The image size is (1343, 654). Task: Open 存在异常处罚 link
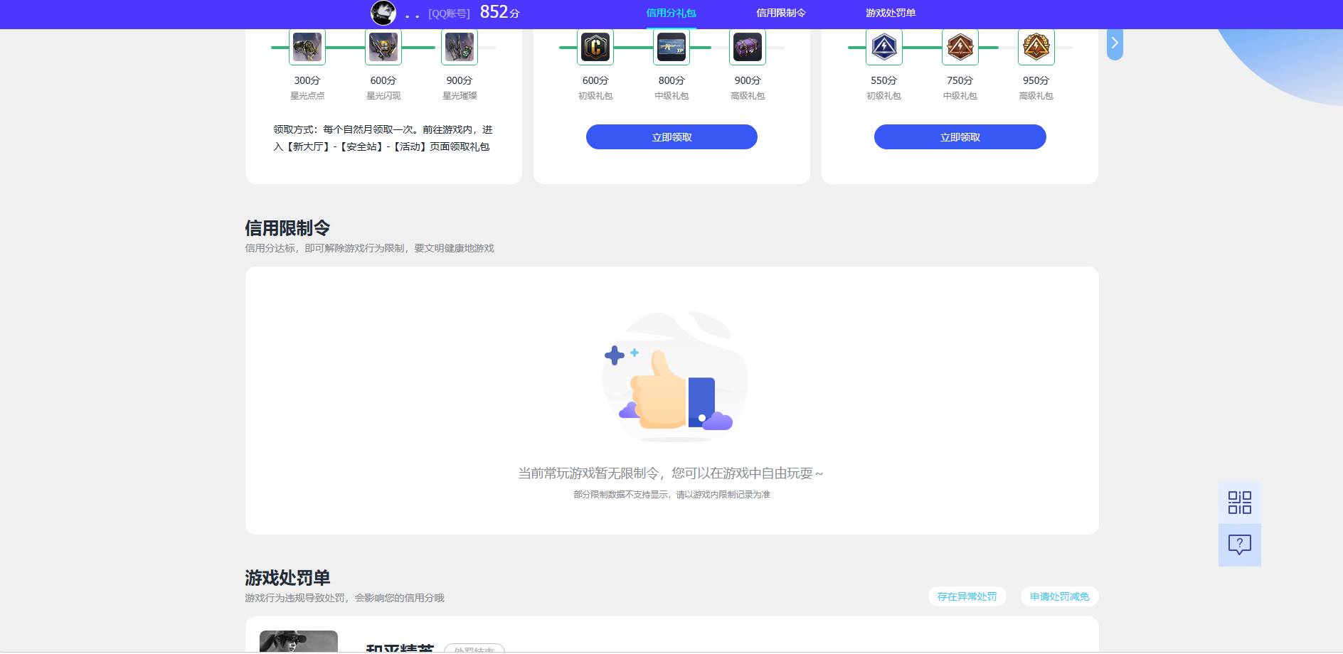pos(967,596)
